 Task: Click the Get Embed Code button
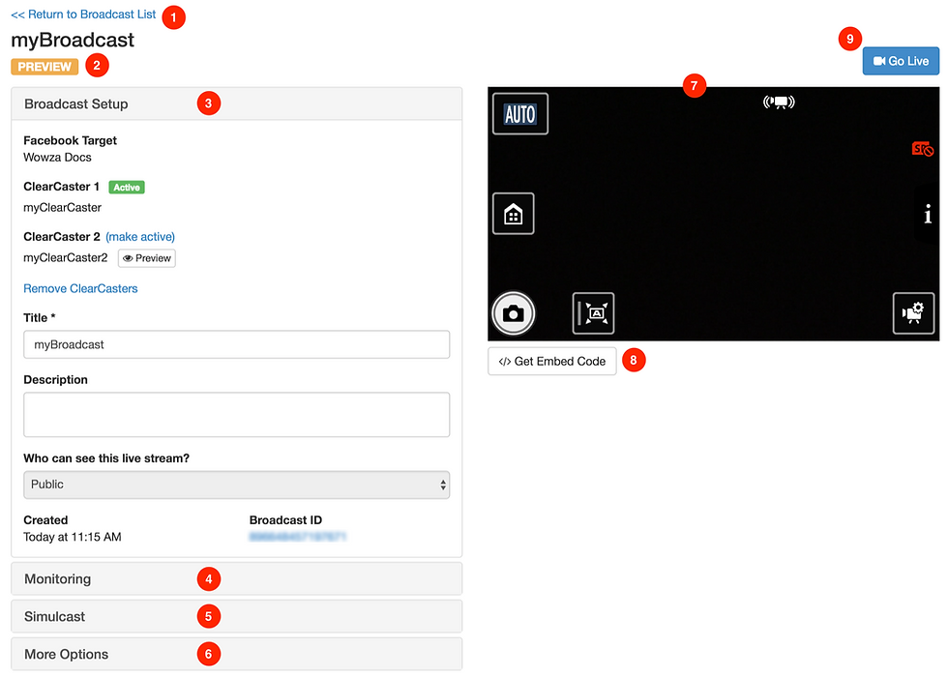coord(552,362)
